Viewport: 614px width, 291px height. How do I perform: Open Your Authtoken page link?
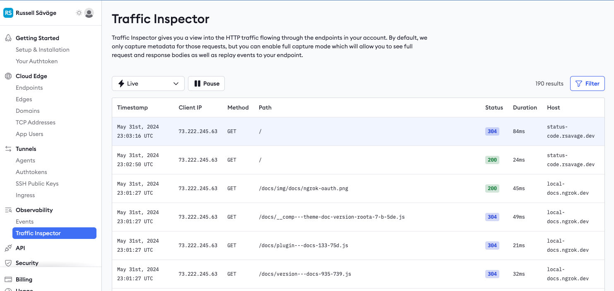(x=37, y=61)
